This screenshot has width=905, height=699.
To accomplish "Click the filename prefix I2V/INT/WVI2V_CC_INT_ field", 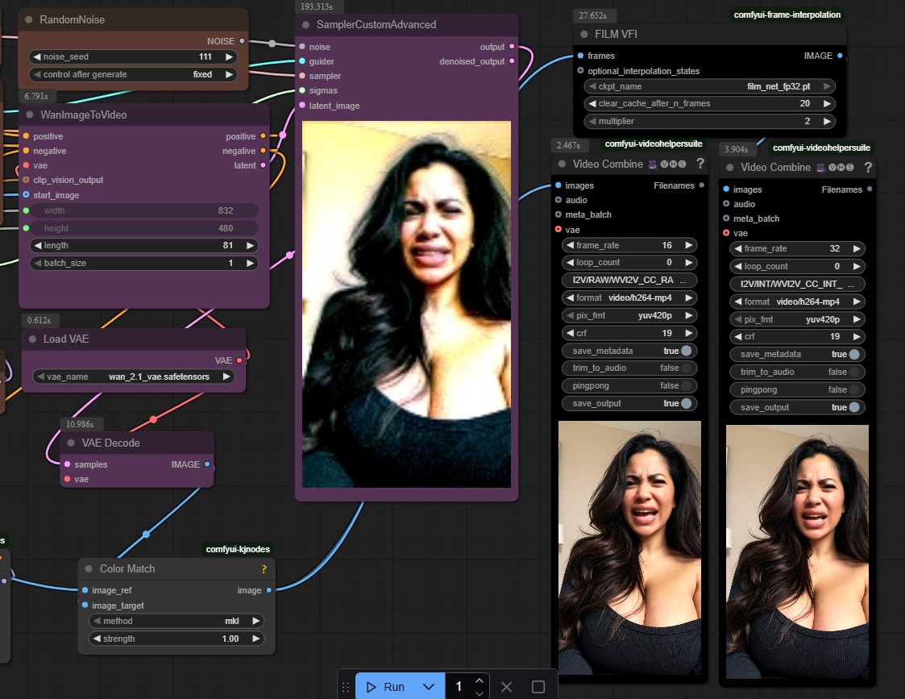I will [x=797, y=284].
